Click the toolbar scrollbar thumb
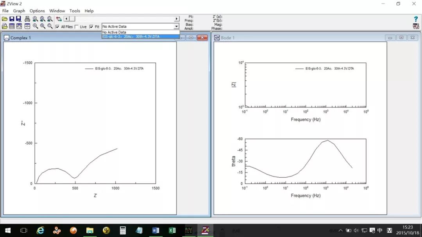The image size is (422, 237). [72, 19]
